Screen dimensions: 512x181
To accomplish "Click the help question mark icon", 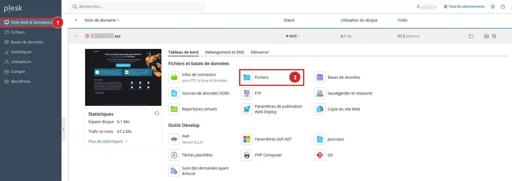I will 503,7.
